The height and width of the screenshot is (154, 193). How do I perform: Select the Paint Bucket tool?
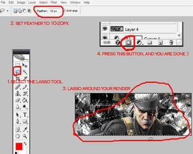[25, 100]
